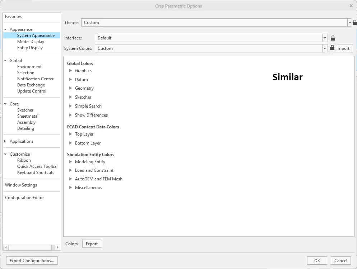357x269 pixels.
Task: Open Assembly options
Action: [x=27, y=122]
